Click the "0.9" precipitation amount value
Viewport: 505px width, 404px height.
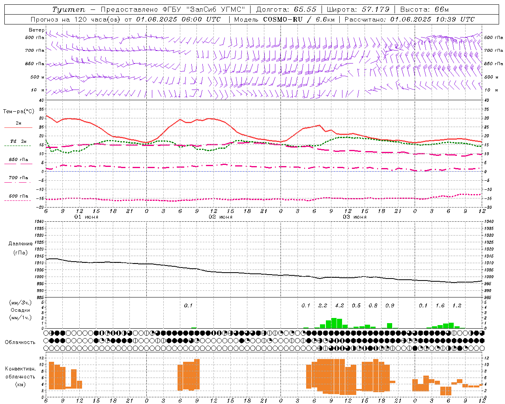[x=390, y=305]
